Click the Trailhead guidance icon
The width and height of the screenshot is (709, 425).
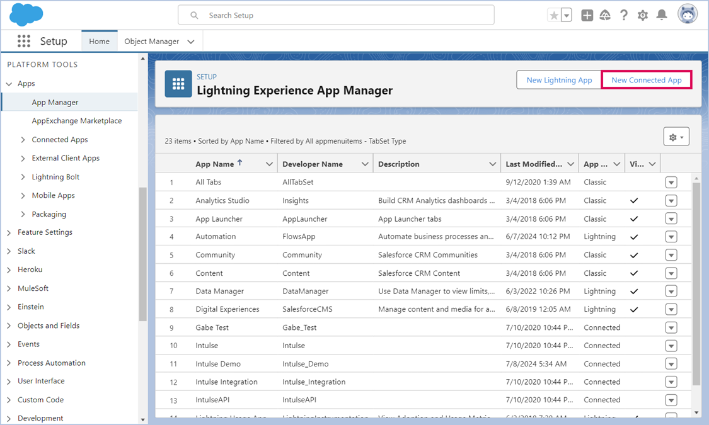(x=605, y=15)
